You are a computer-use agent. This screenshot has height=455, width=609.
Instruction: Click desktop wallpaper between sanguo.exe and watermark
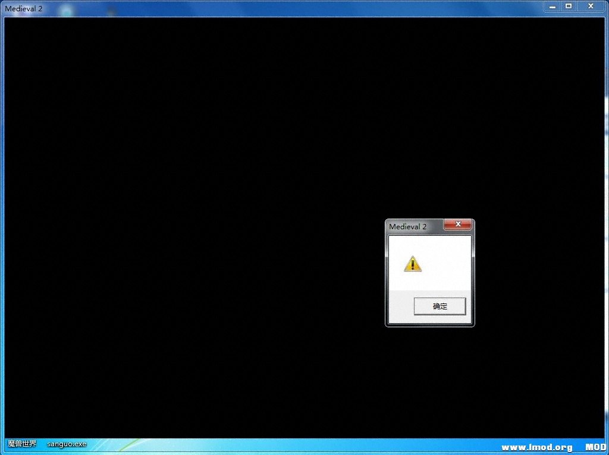(297, 446)
